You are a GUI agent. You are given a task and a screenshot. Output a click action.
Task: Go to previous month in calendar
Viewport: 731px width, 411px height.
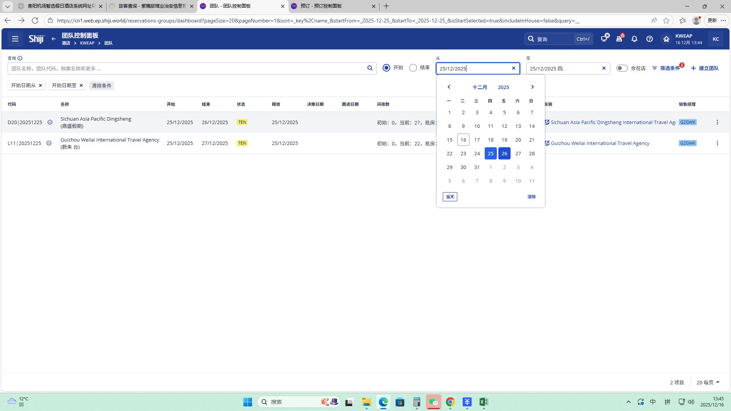coord(449,87)
